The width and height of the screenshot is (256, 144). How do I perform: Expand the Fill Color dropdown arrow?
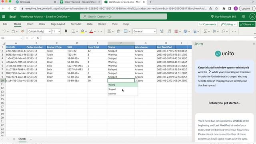click(x=86, y=31)
